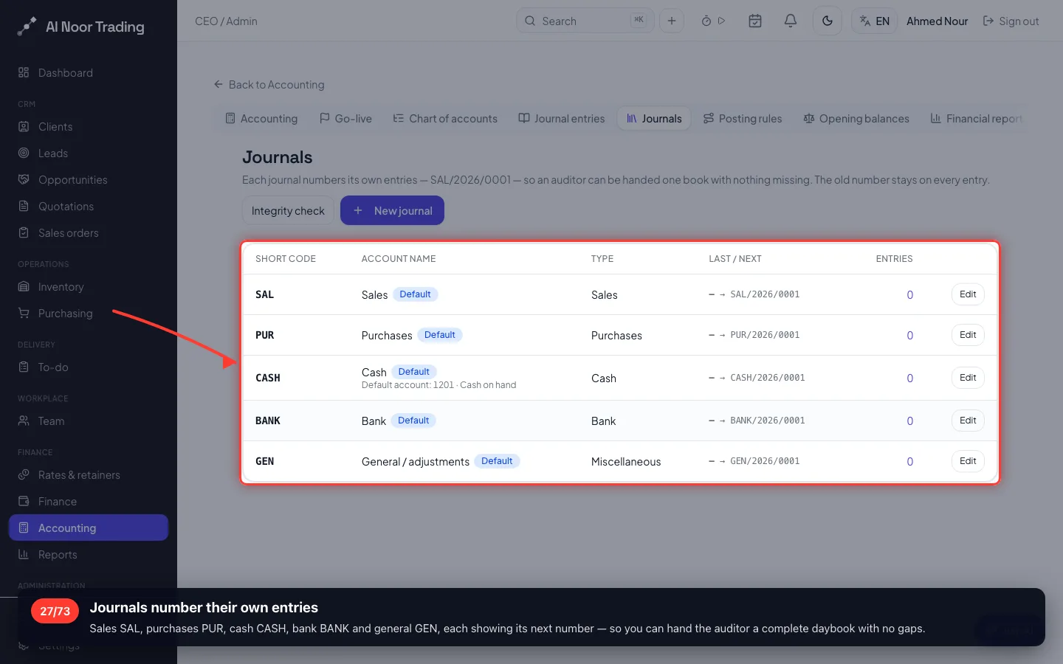1063x664 pixels.
Task: Open the Opening balances tab
Action: click(x=856, y=119)
